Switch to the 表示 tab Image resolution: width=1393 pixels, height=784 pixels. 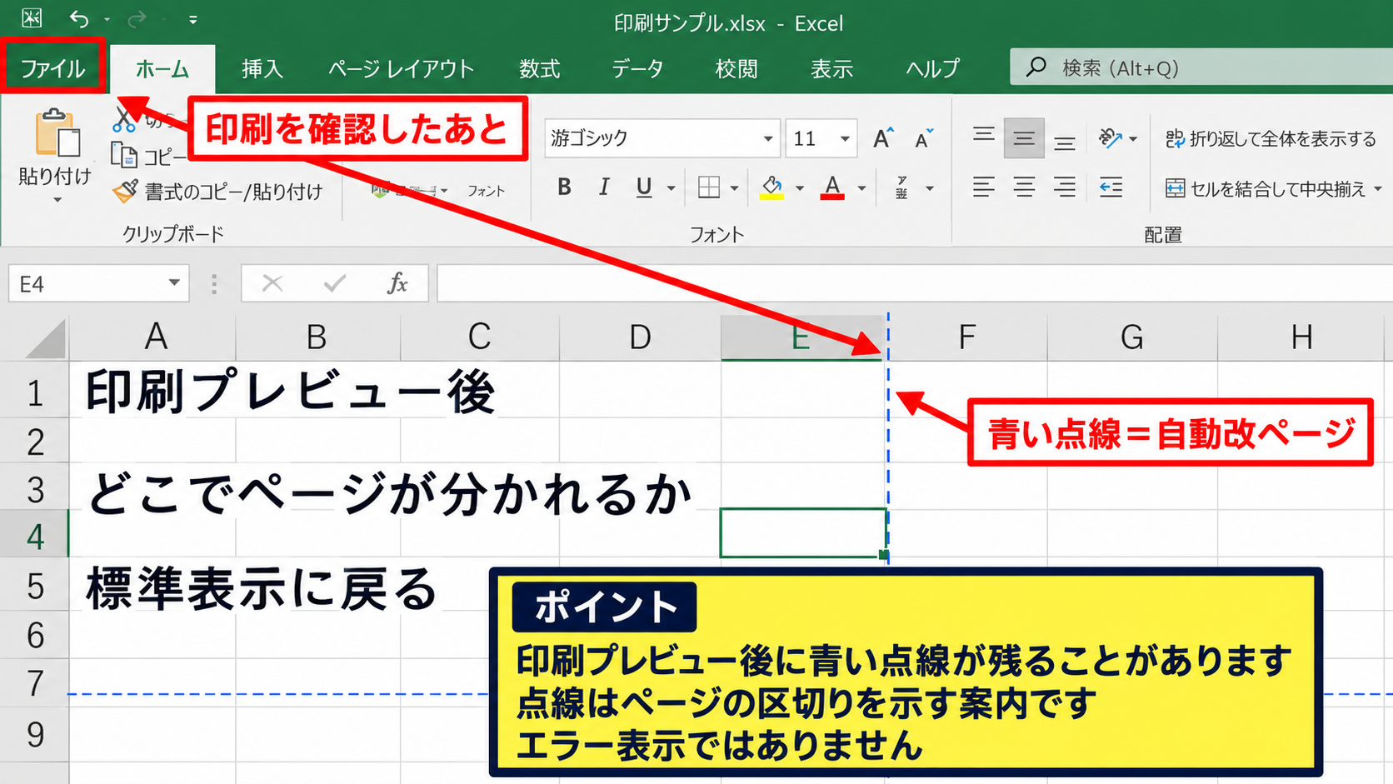tap(831, 69)
